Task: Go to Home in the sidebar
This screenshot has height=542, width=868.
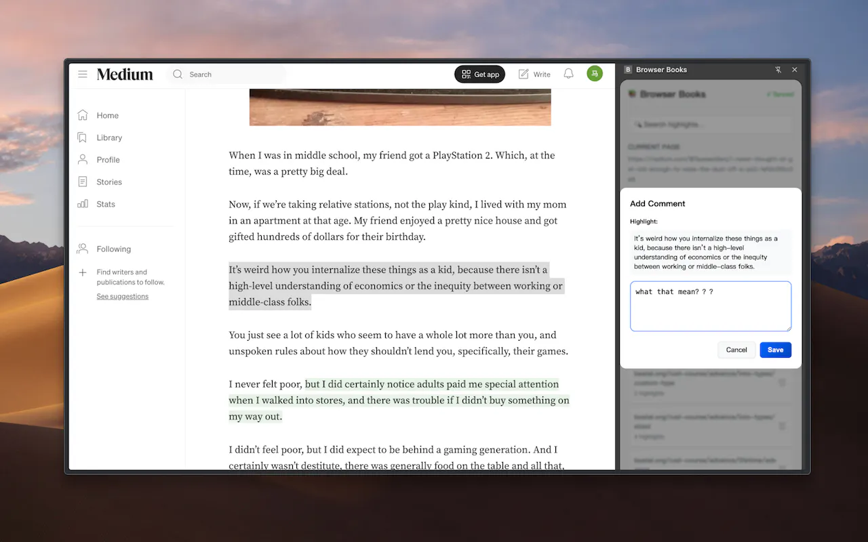Action: coord(98,115)
